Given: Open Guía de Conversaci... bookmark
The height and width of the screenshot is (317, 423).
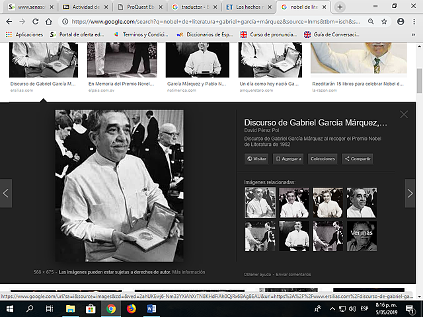Looking at the screenshot, I should pos(332,34).
